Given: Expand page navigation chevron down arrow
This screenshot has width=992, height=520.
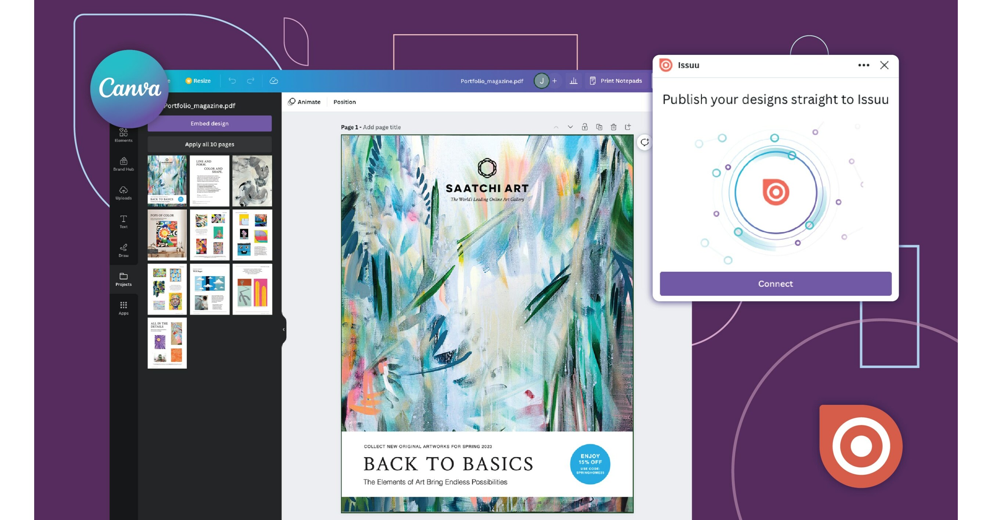Looking at the screenshot, I should click(x=569, y=126).
